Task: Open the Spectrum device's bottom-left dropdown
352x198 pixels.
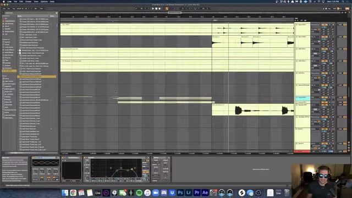Action: pos(66,180)
